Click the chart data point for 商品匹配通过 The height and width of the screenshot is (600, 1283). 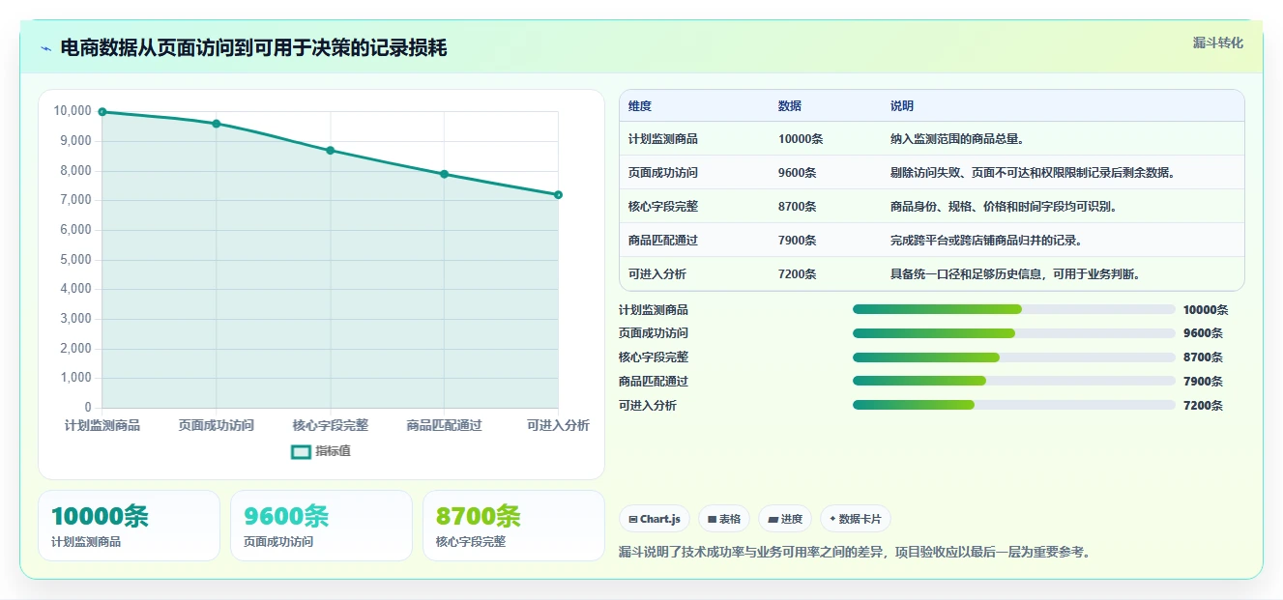coord(445,174)
